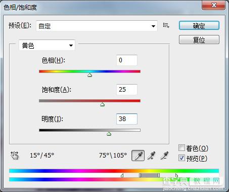Open the 黄色 color channel dropdown
Screen dimensions: 229x192
pos(47,45)
